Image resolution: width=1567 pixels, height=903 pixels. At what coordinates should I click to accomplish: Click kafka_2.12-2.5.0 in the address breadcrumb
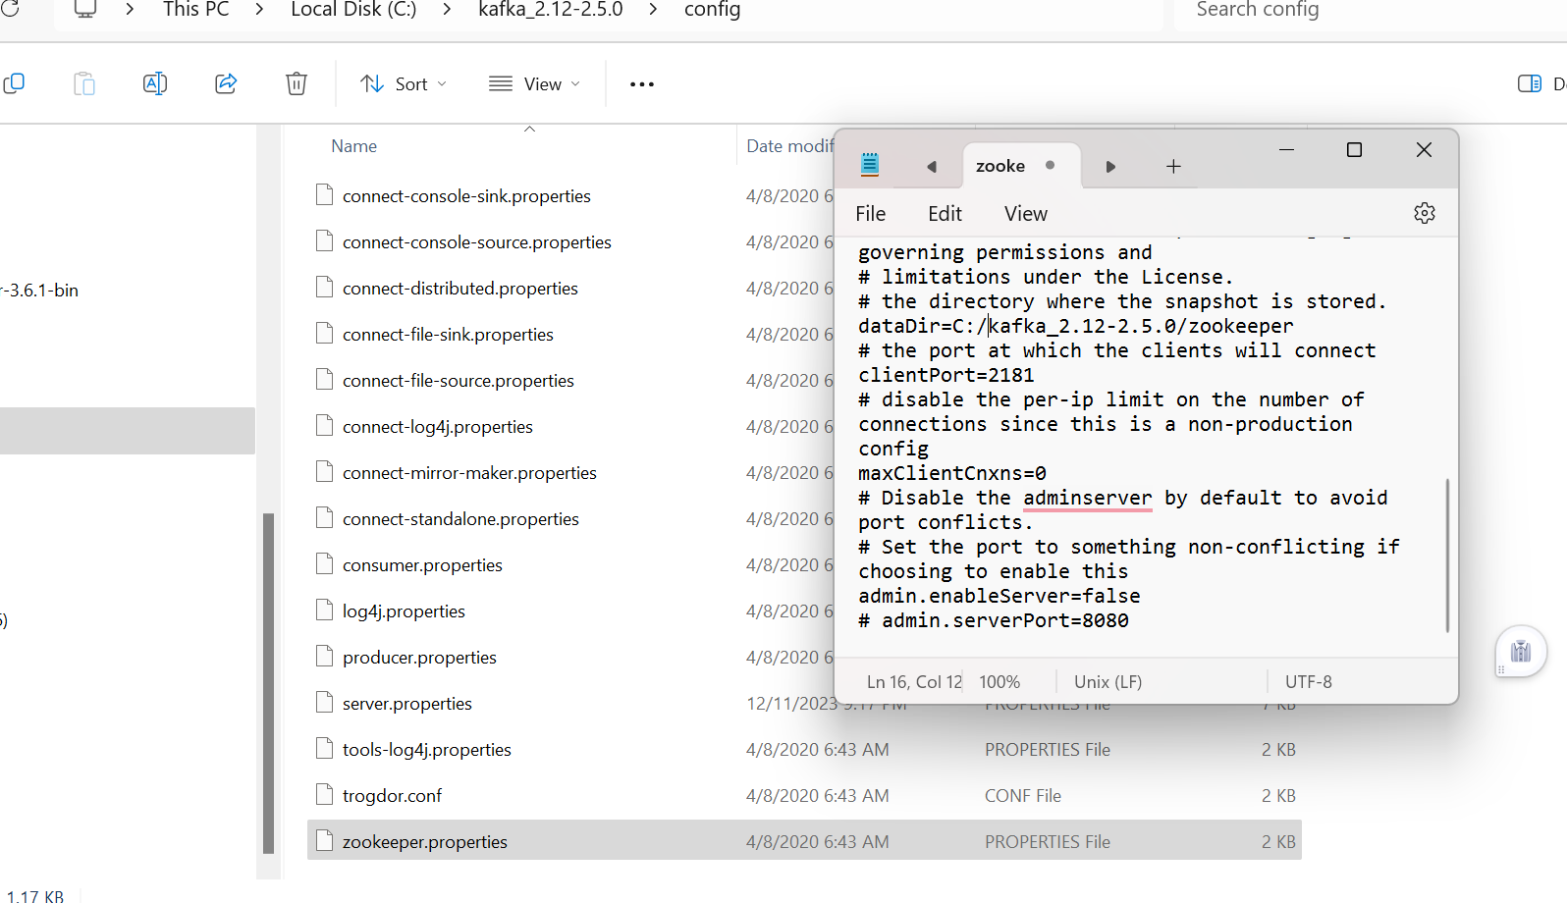tap(550, 10)
